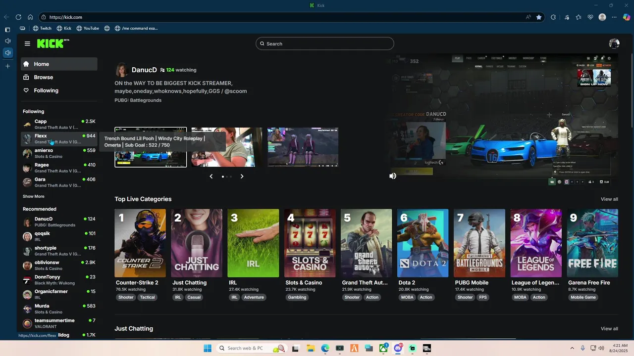The width and height of the screenshot is (634, 356).
Task: Open Gara channel in Following
Action: [59, 182]
